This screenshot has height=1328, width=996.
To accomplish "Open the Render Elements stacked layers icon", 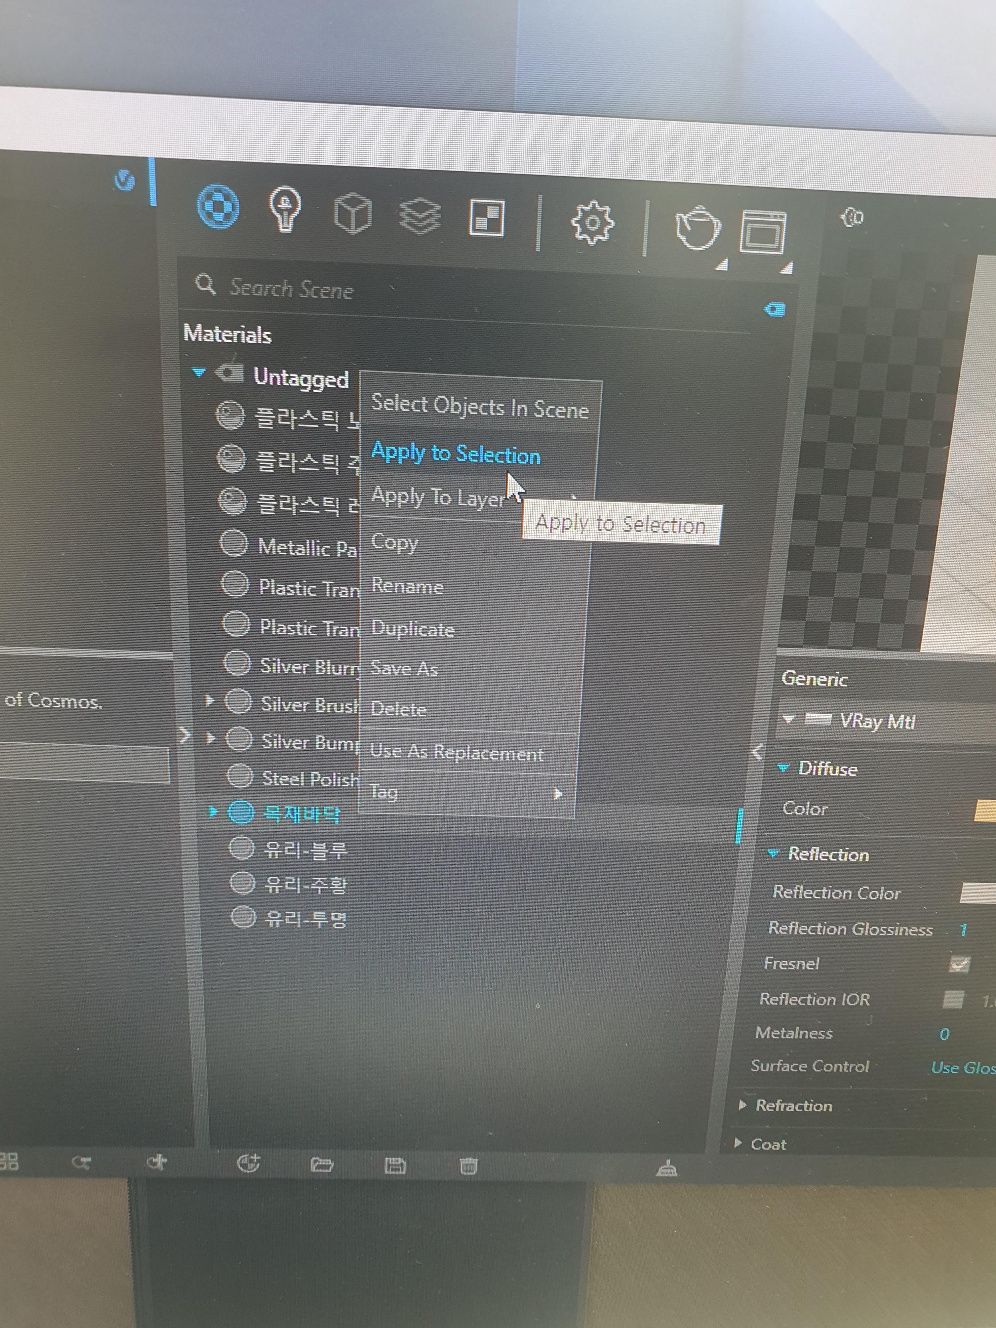I will [x=420, y=215].
